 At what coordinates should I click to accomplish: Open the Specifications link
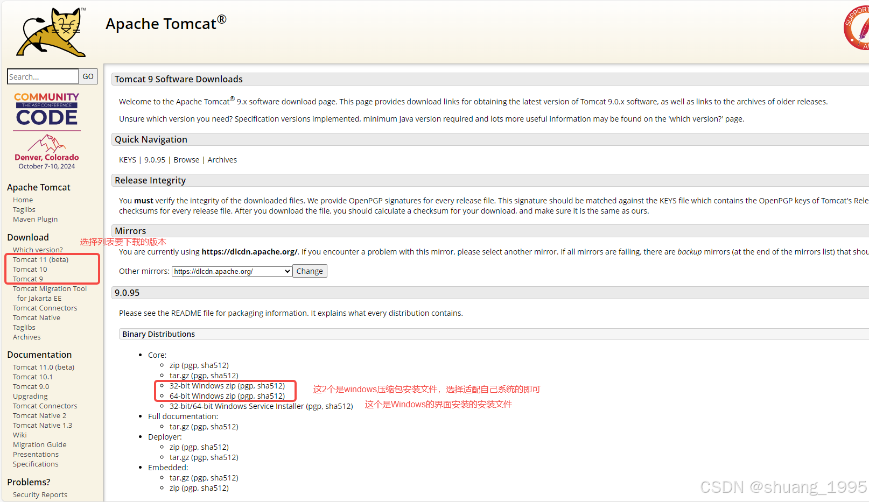36,464
